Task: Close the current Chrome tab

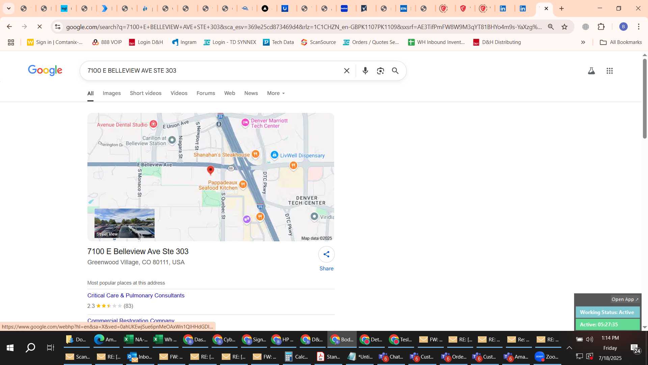Action: click(546, 8)
